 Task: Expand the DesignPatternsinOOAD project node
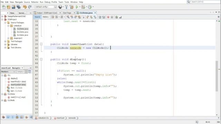pyautogui.click(x=2, y=16)
